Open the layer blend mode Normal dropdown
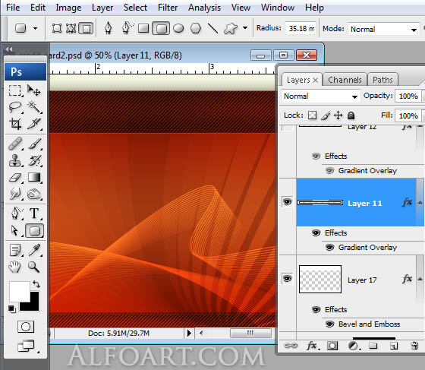 320,96
